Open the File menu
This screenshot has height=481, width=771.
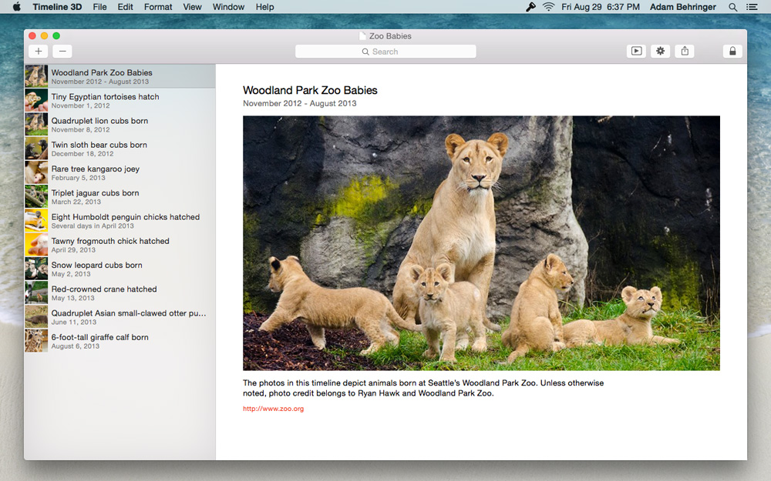click(99, 7)
